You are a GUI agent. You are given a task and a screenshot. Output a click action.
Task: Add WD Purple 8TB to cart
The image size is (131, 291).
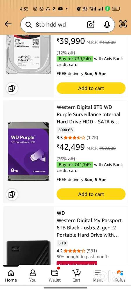[91, 194]
